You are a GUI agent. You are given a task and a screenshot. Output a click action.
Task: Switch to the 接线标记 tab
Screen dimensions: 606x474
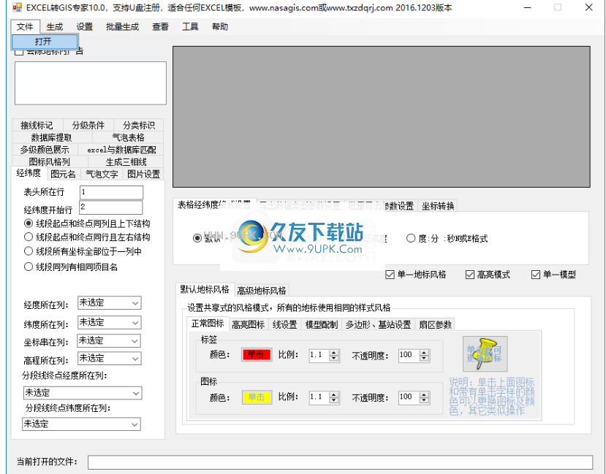(x=37, y=125)
